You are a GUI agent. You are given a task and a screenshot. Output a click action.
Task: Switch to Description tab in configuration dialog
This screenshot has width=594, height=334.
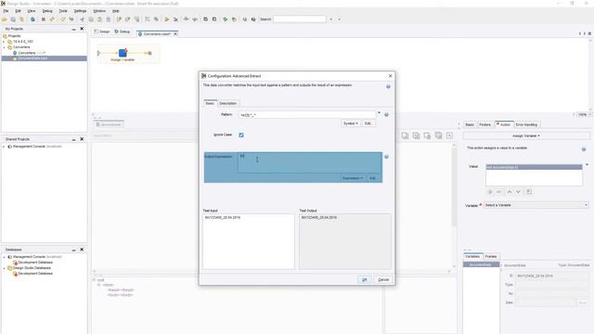pos(227,103)
